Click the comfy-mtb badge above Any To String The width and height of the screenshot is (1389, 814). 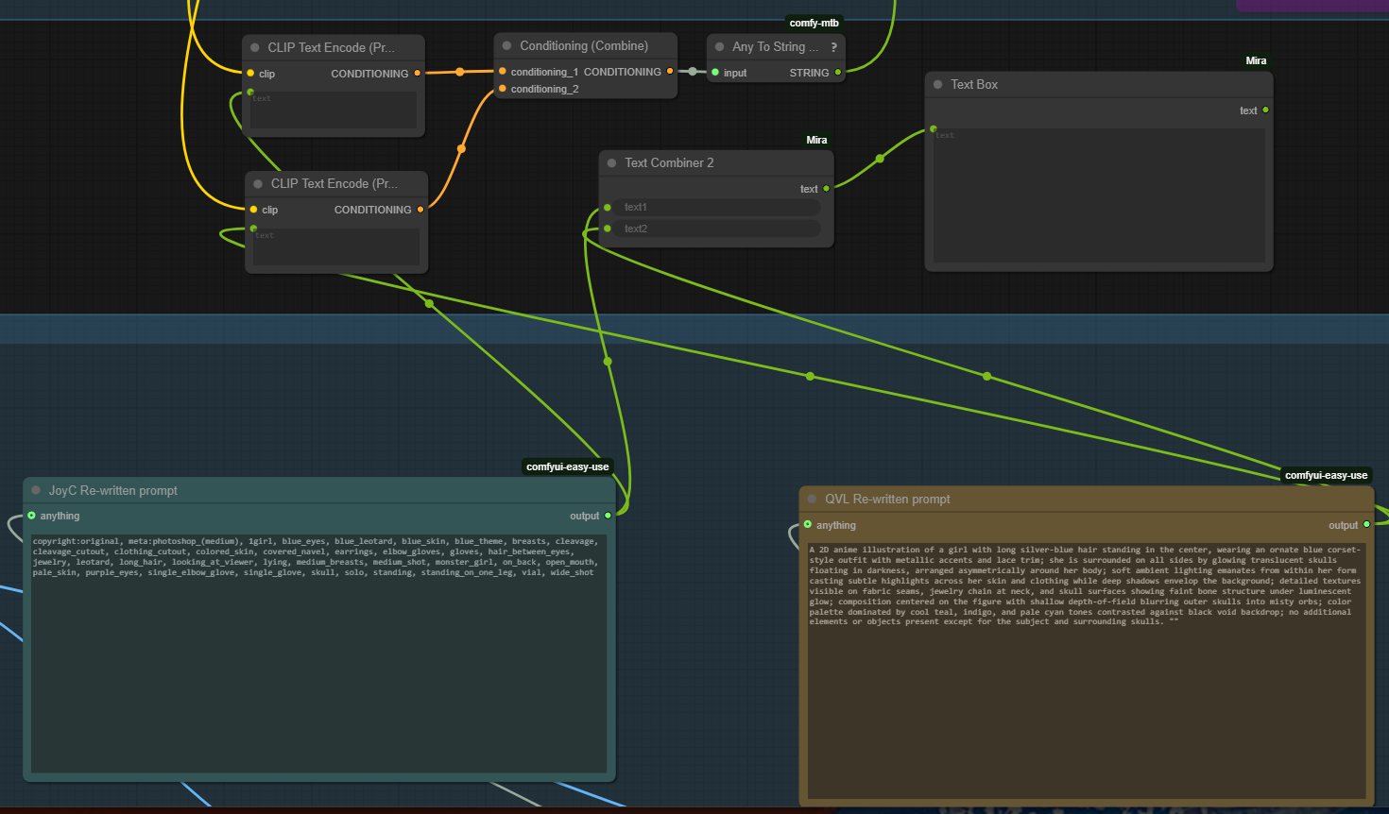click(x=814, y=23)
